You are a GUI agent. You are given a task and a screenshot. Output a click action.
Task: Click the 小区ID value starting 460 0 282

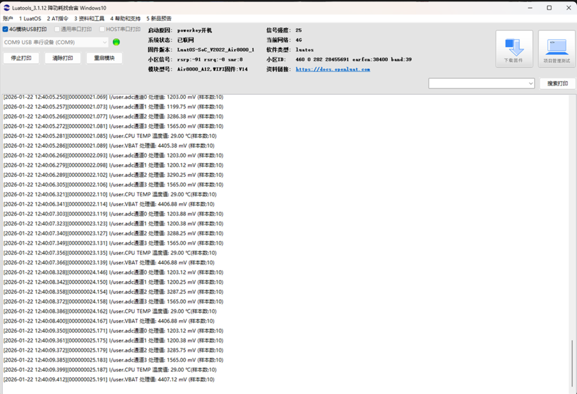[354, 60]
